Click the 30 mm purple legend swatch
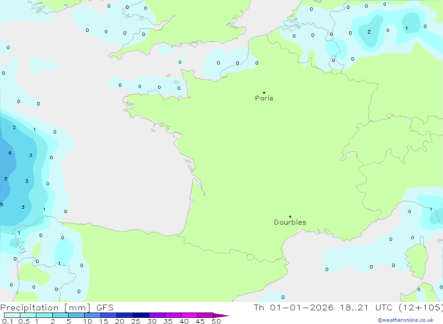This screenshot has width=443, height=324. 157,315
